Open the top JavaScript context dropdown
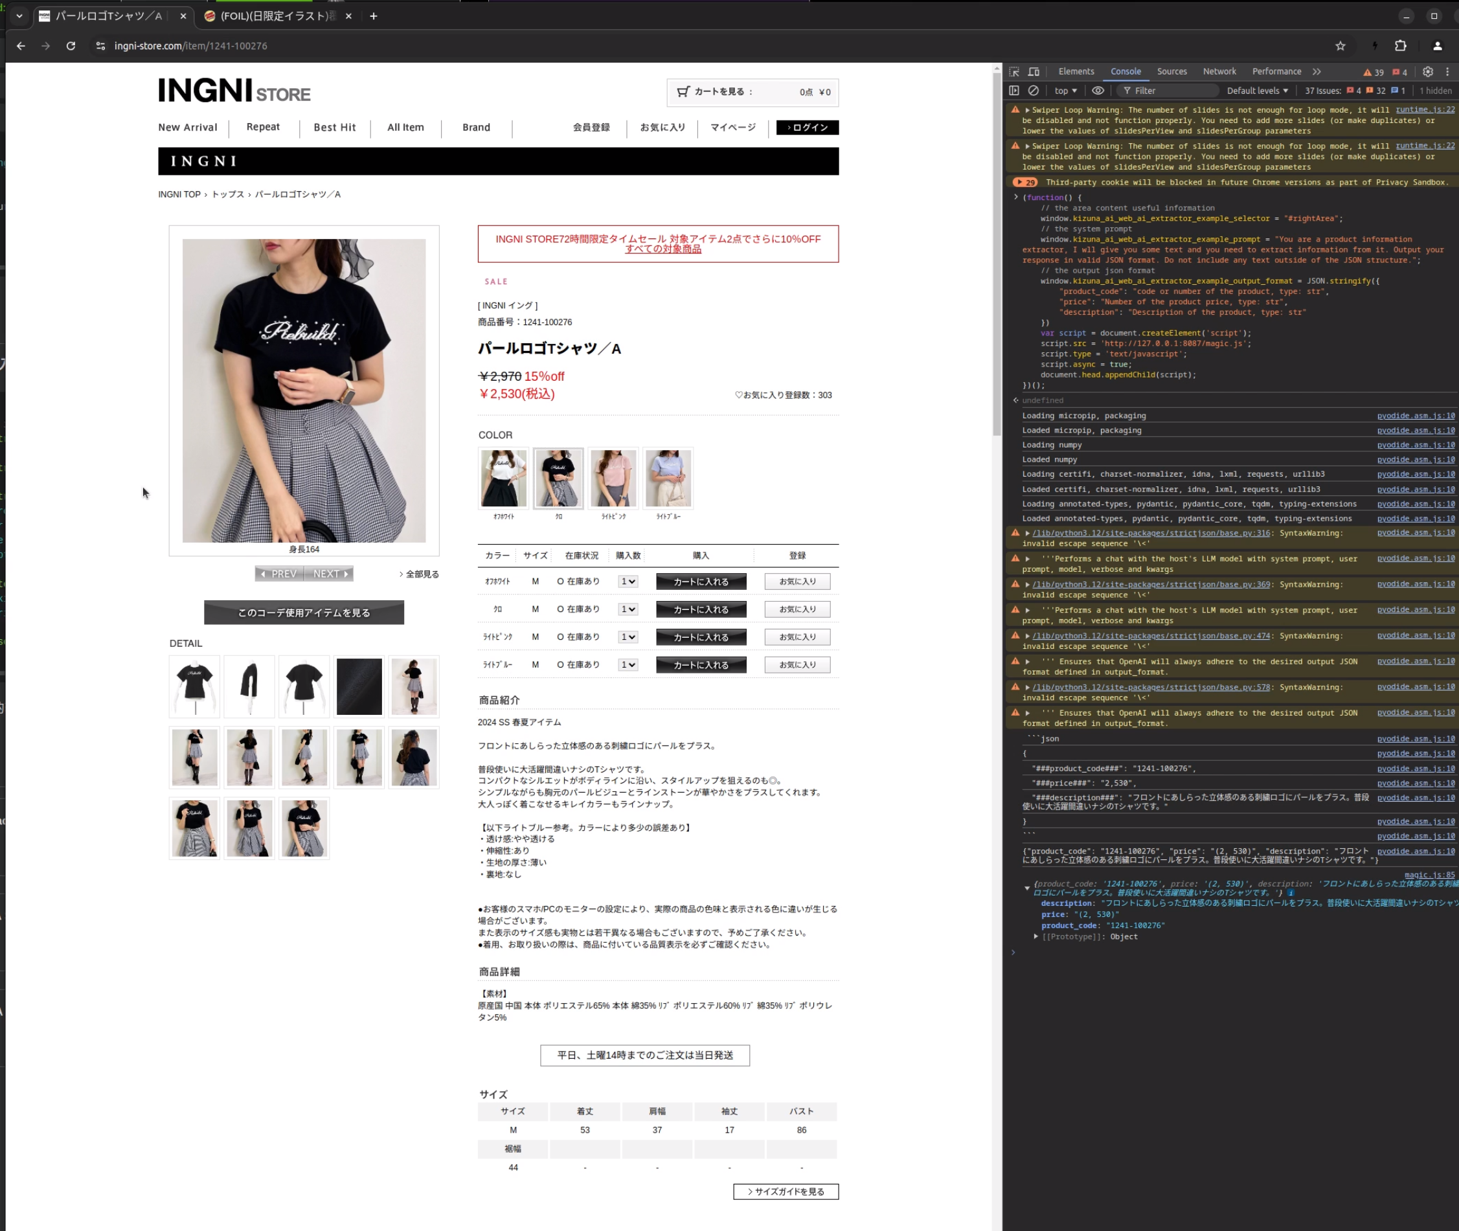The height and width of the screenshot is (1231, 1459). pos(1065,91)
